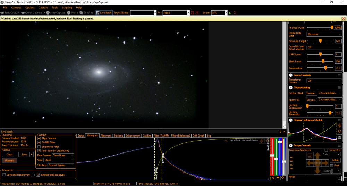Viewport: 347px width, 186px height.
Task: Switch to the Filter (FWHM) tab
Action: point(161,136)
